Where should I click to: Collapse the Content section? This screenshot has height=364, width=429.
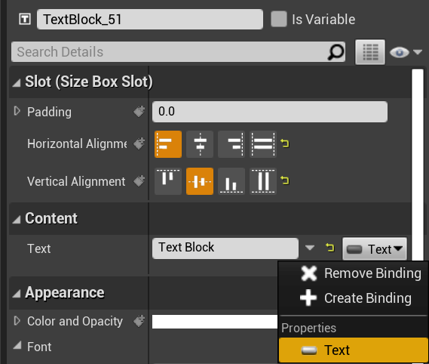[x=17, y=219]
